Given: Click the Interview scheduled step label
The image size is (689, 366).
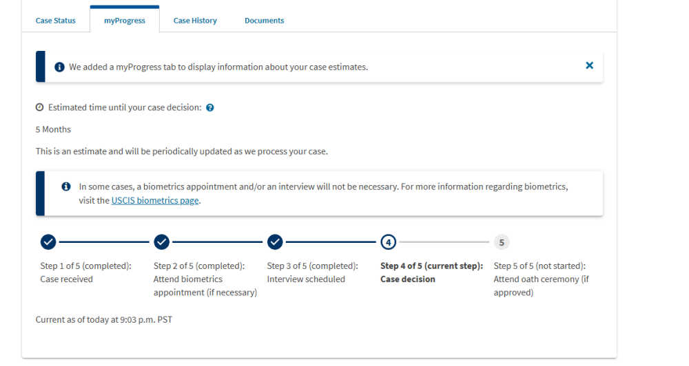Looking at the screenshot, I should click(x=306, y=279).
